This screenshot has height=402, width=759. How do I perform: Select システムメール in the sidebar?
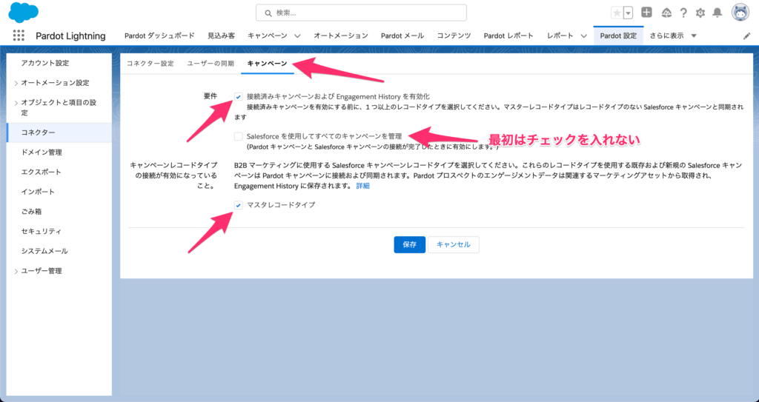[44, 251]
